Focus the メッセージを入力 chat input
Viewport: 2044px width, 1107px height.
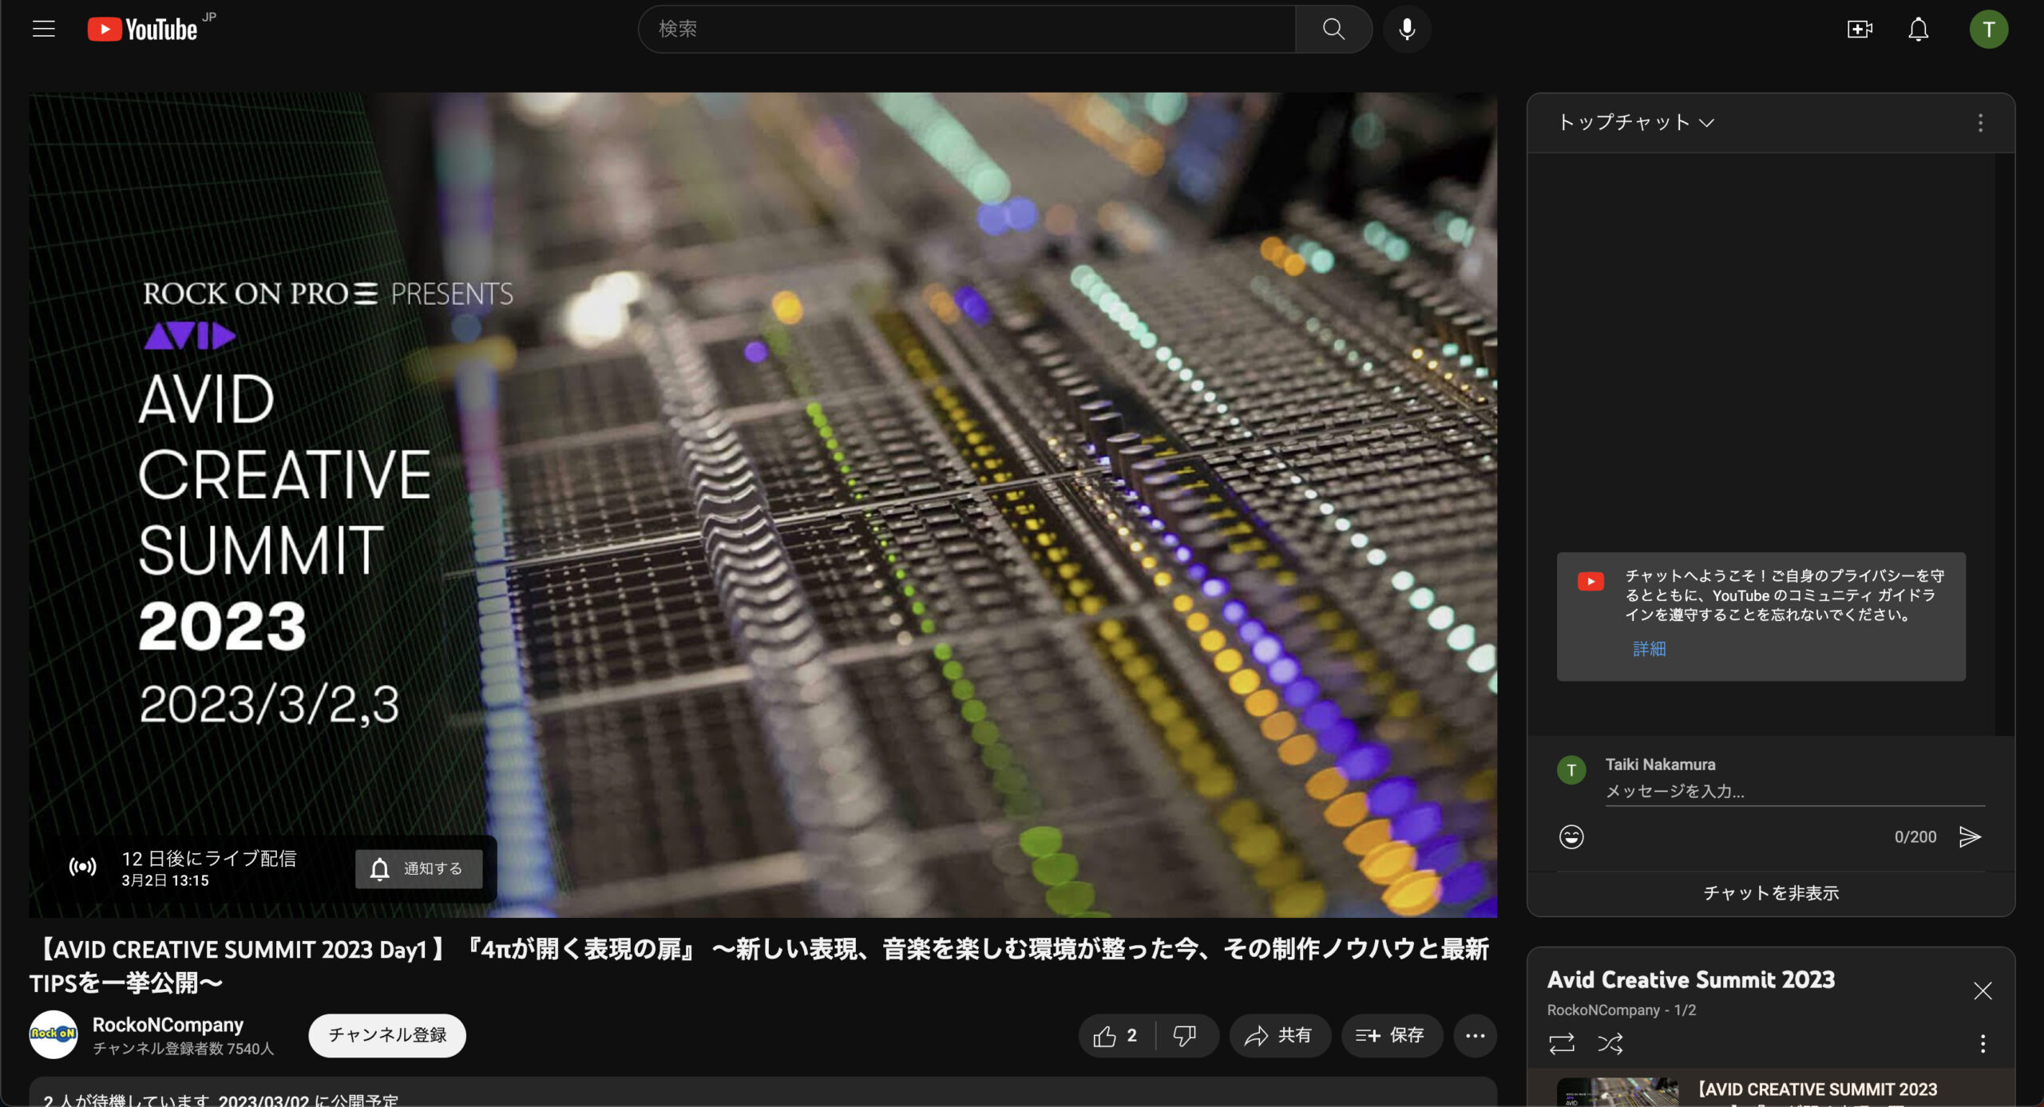(1795, 792)
